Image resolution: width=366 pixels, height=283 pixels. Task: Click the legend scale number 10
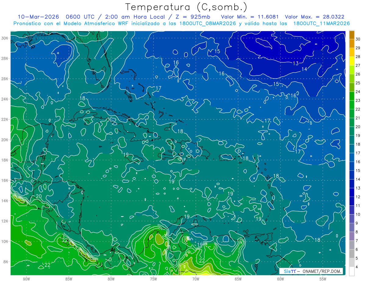click(358, 214)
